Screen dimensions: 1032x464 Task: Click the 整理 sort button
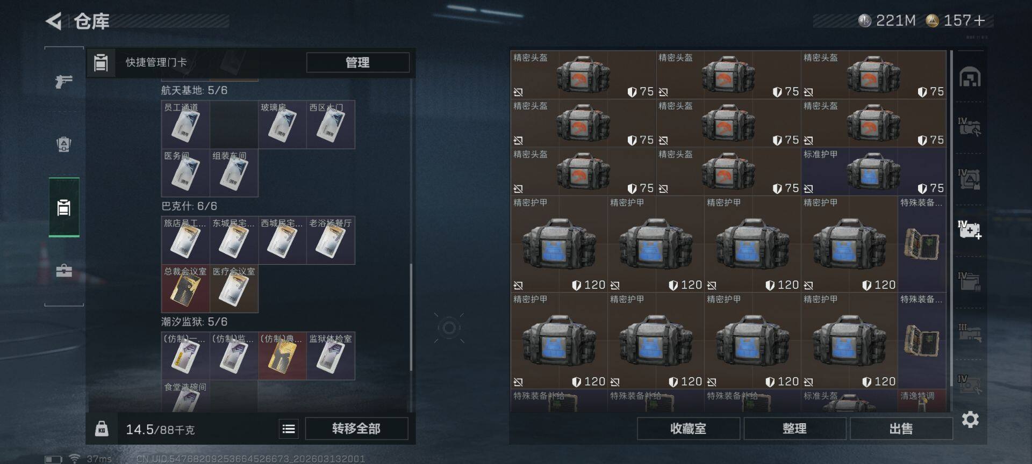point(794,429)
